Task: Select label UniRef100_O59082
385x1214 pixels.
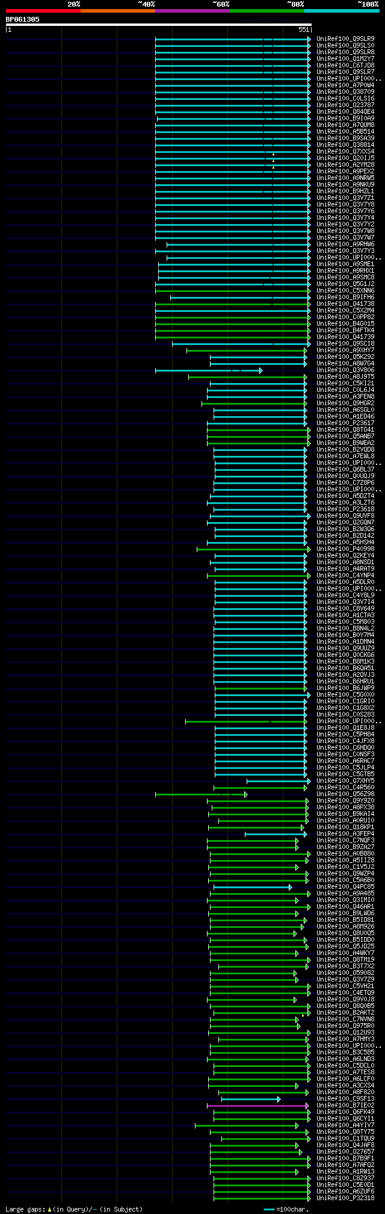Action: (345, 973)
